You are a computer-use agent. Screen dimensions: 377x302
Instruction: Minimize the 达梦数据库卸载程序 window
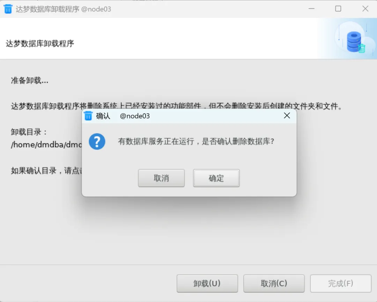312,9
